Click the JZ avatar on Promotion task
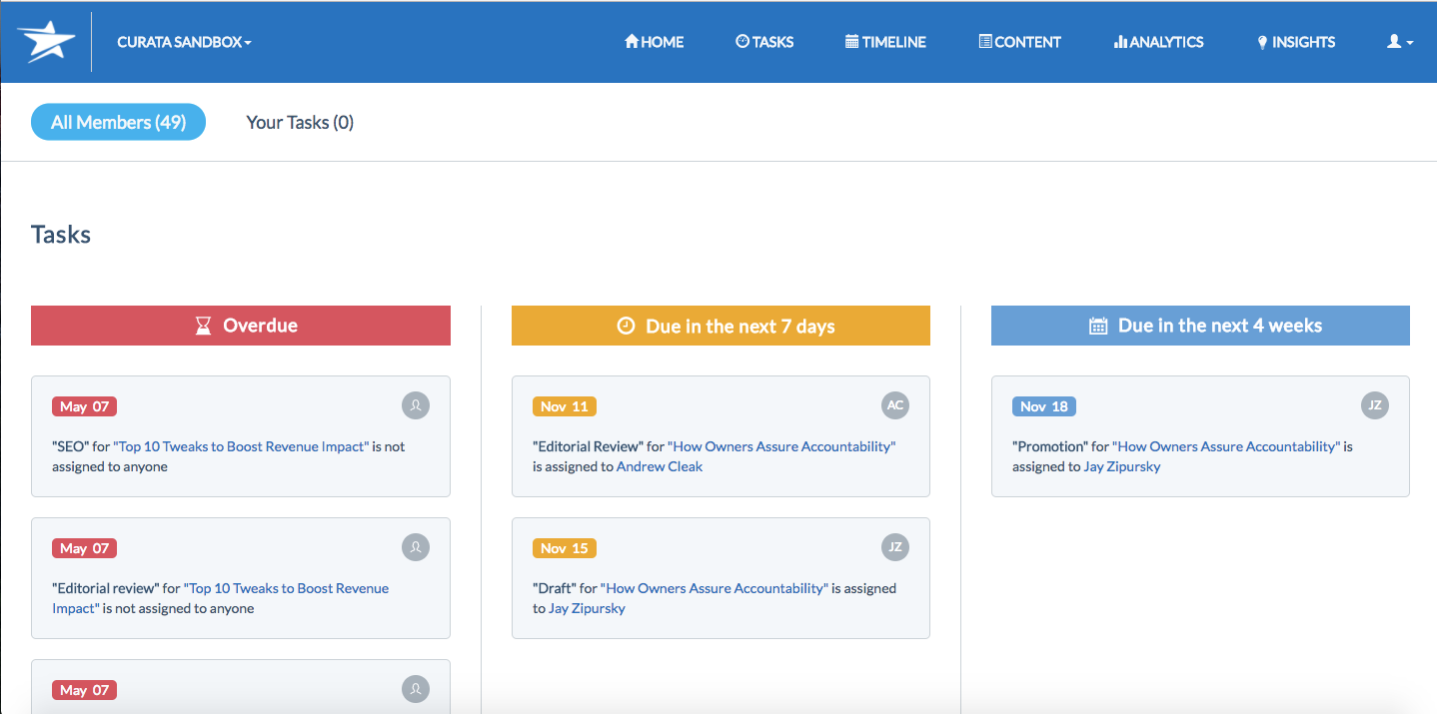The height and width of the screenshot is (714, 1437). coord(1375,405)
